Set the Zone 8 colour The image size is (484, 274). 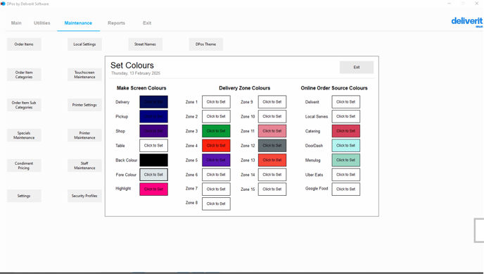click(x=216, y=204)
